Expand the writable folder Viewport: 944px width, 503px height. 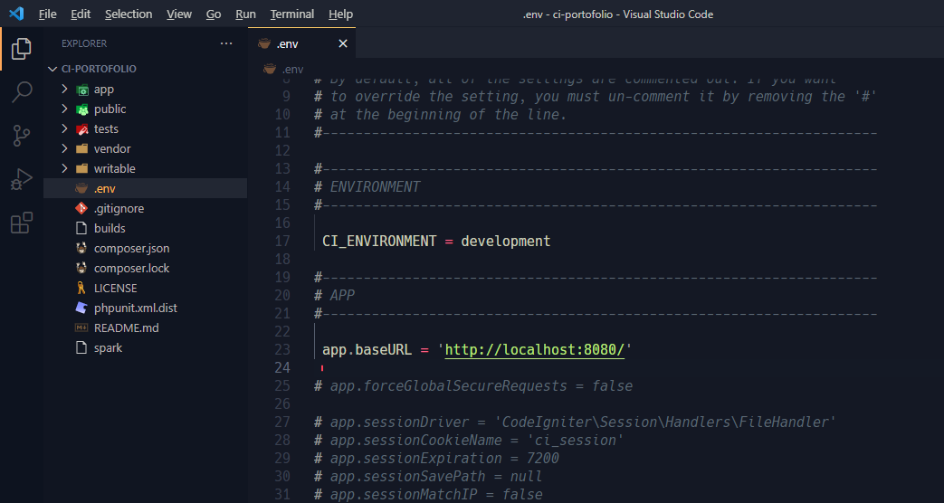click(x=114, y=169)
